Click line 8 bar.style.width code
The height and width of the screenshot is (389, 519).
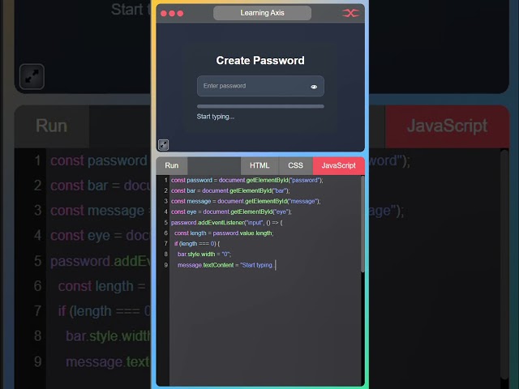(x=204, y=254)
